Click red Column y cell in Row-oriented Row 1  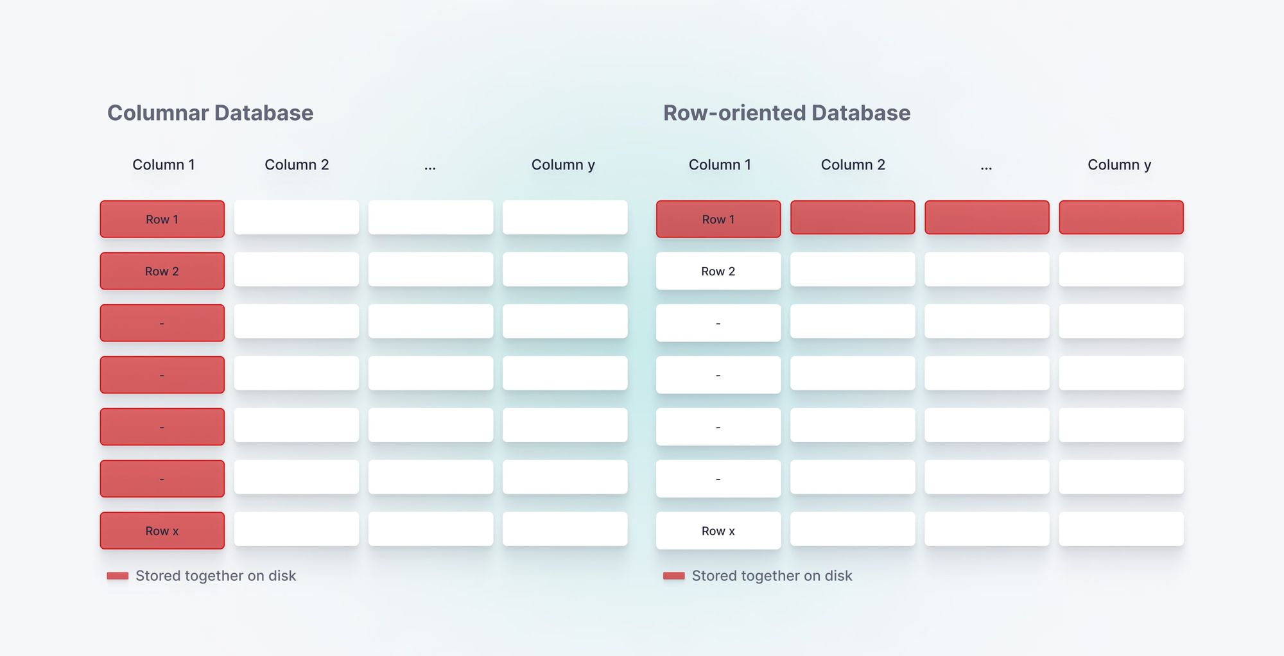(1120, 218)
